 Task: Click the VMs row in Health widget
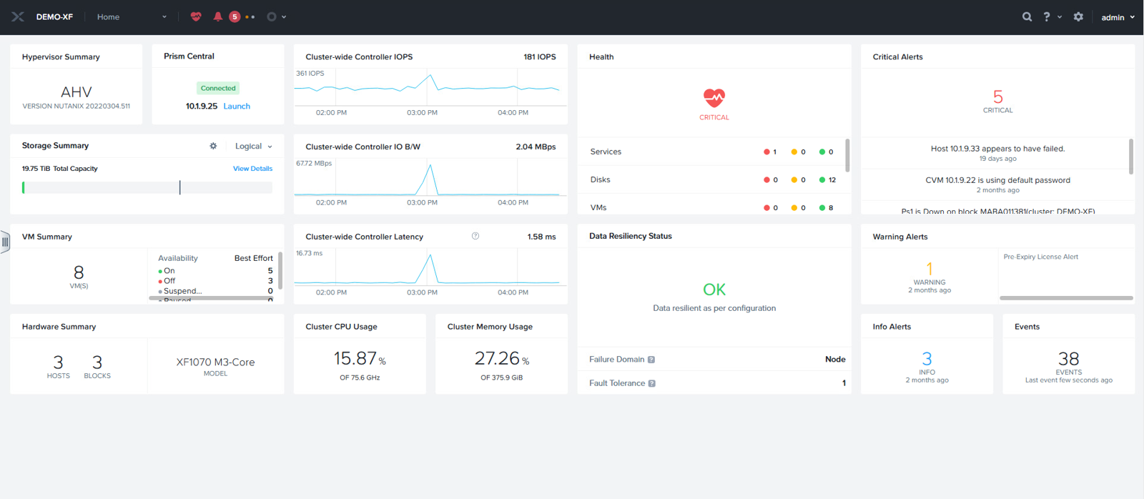click(713, 207)
